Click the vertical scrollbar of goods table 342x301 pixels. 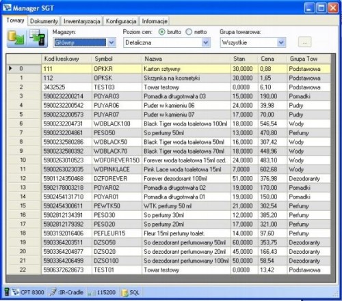[333, 164]
